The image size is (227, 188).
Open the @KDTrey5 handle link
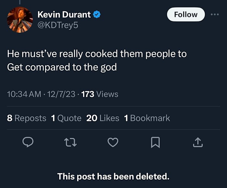(58, 25)
